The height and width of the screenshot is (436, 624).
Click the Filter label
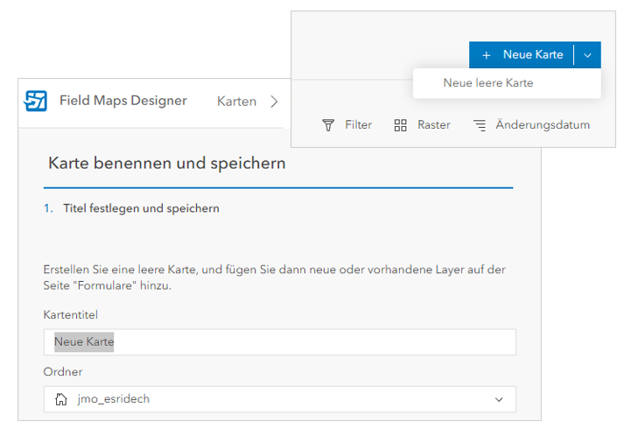(x=358, y=124)
